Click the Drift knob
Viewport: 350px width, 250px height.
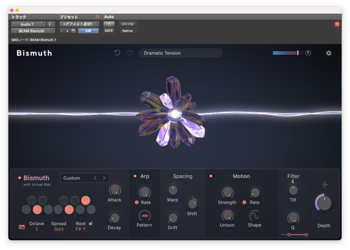173,218
